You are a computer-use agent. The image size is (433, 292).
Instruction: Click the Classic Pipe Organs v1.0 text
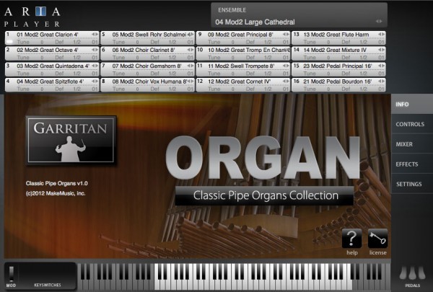coord(56,183)
